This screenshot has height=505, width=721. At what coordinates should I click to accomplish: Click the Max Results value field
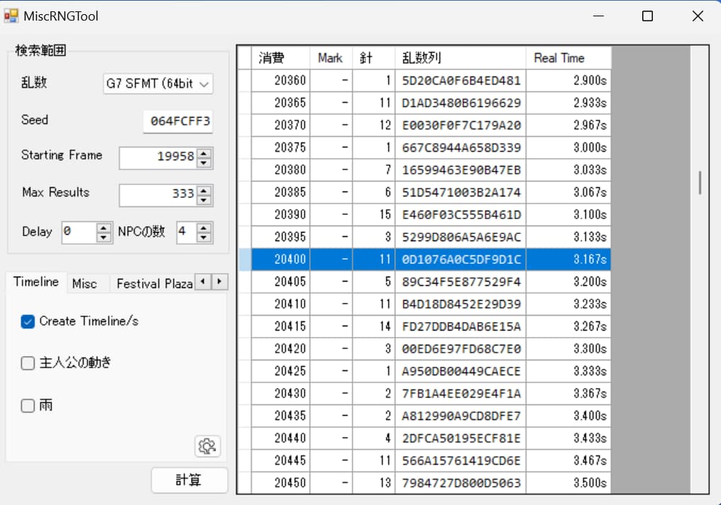pos(158,195)
